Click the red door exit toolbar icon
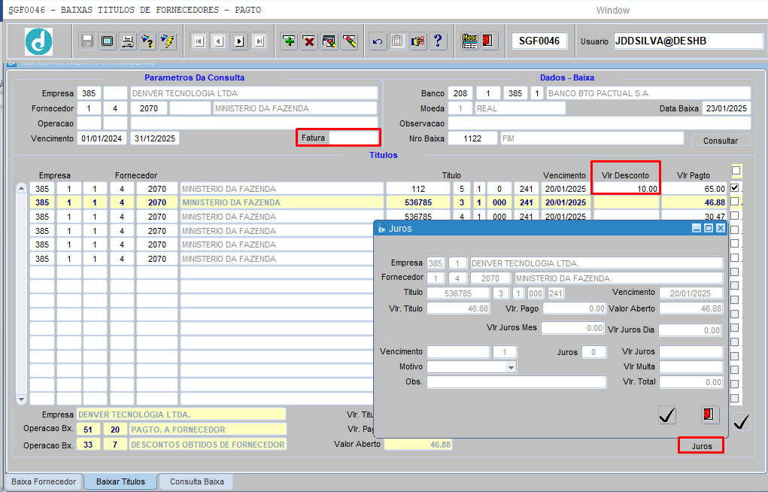Image resolution: width=768 pixels, height=492 pixels. 488,41
